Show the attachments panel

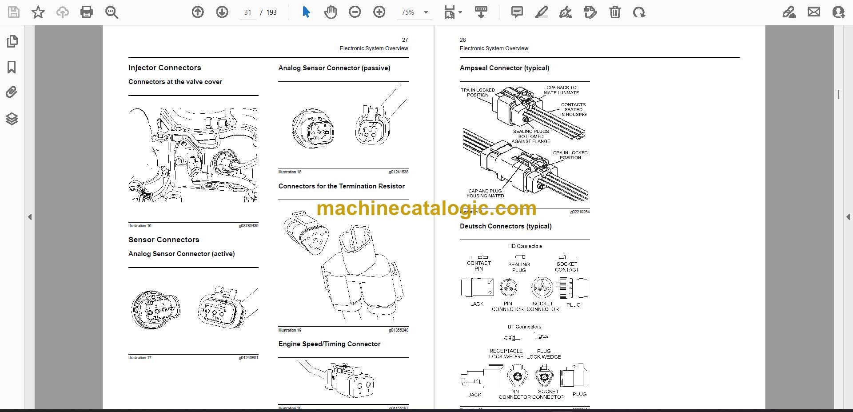point(12,92)
